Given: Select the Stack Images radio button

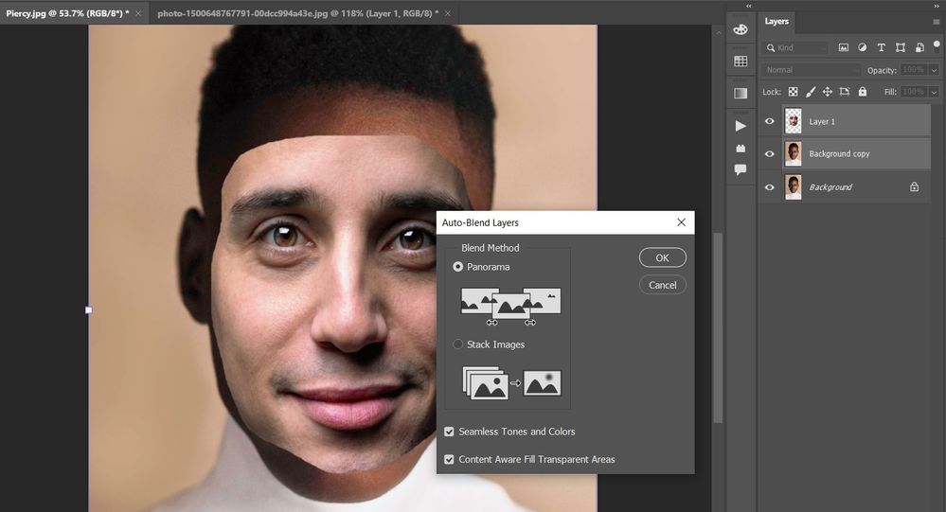Looking at the screenshot, I should (x=458, y=344).
